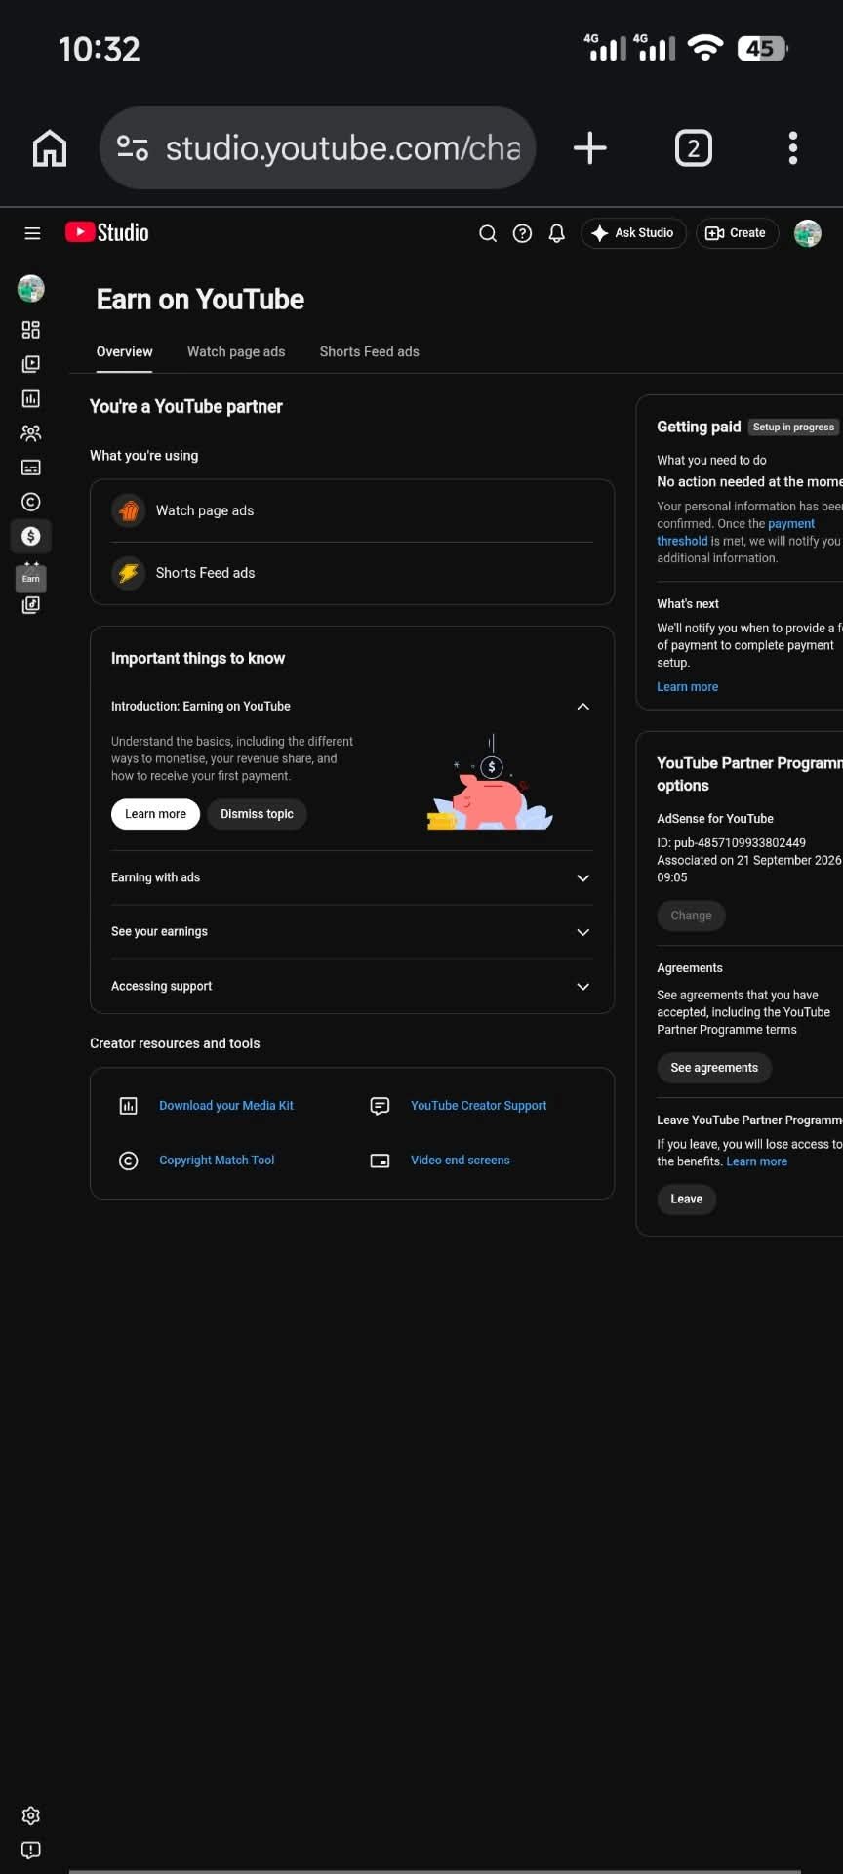Expand the Earning with ads section
Image resolution: width=843 pixels, height=1874 pixels.
pos(352,877)
